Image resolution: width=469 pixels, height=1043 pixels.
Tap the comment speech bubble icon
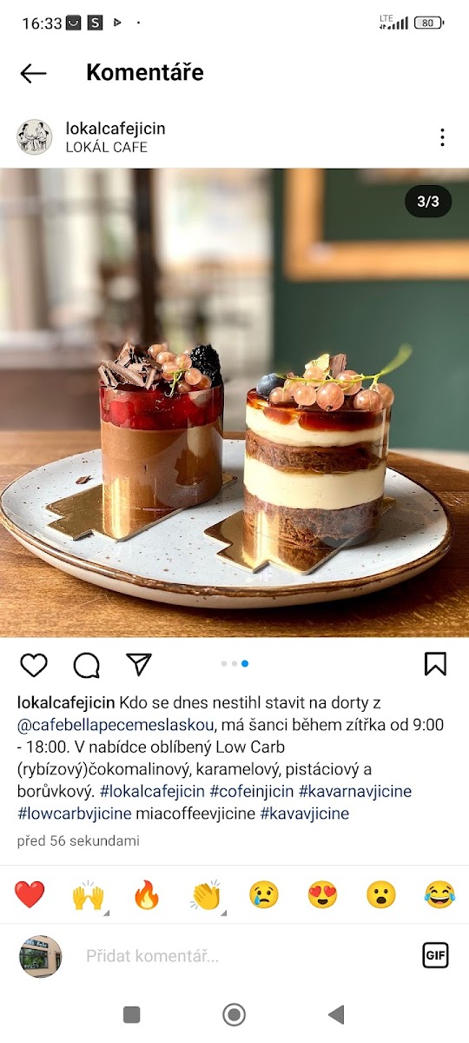tap(86, 665)
